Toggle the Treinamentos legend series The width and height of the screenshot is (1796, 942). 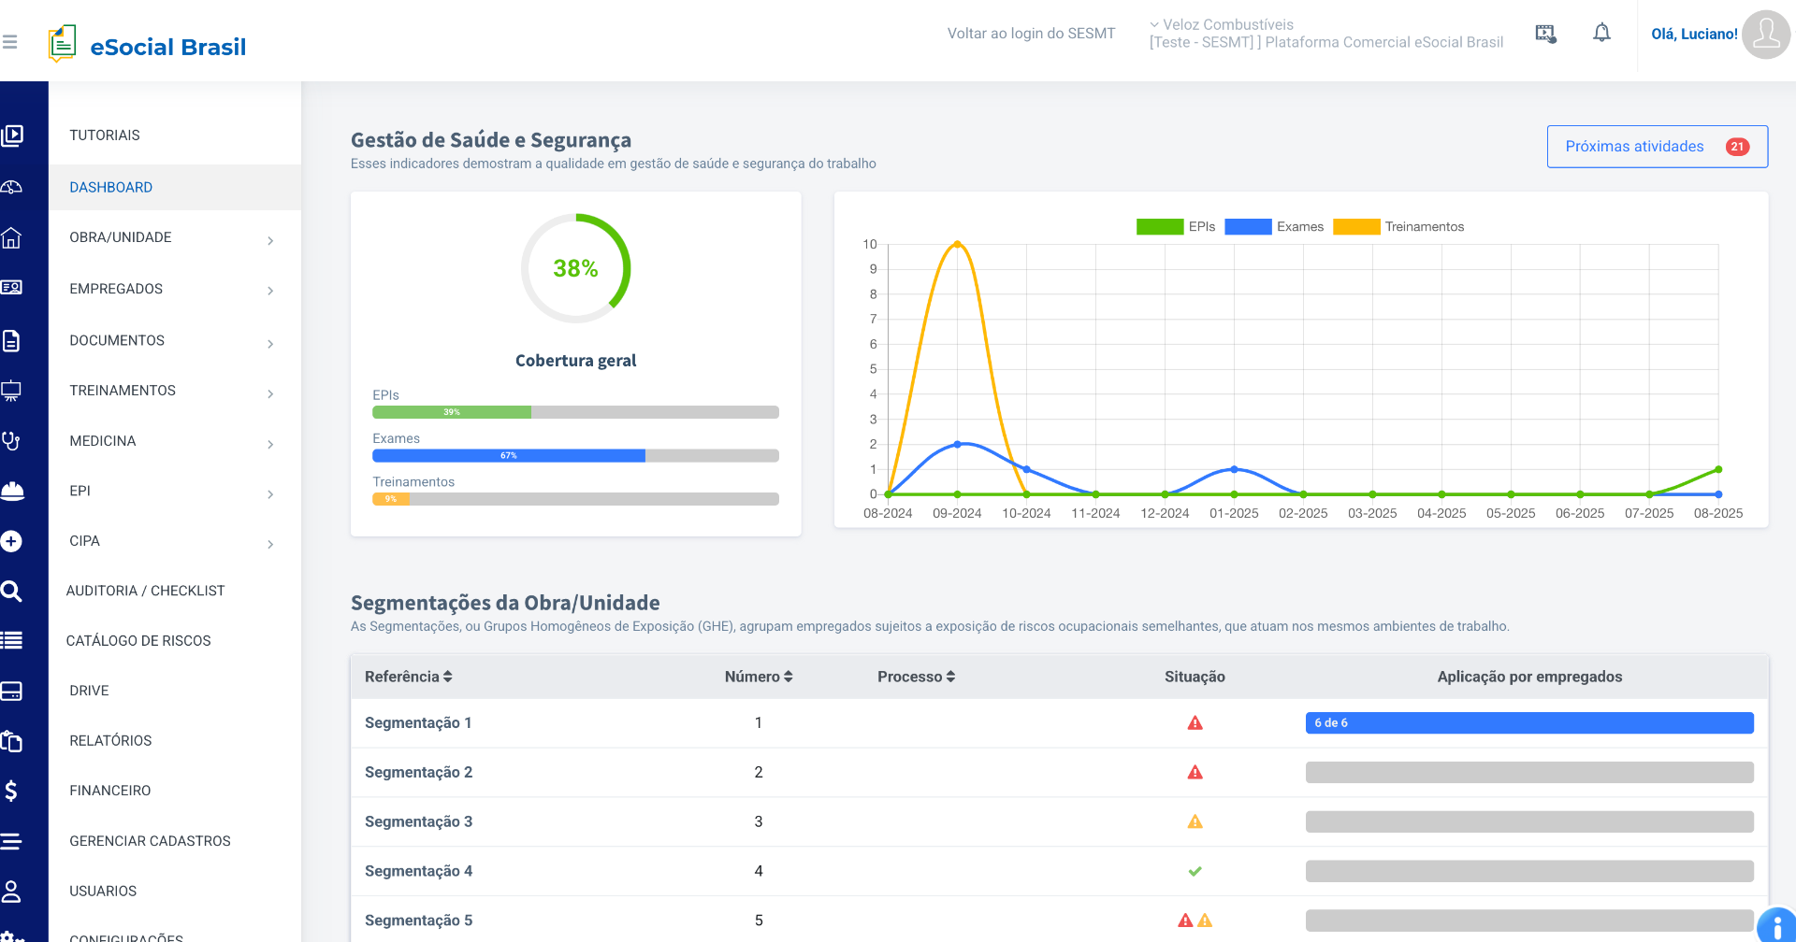coord(1398,227)
